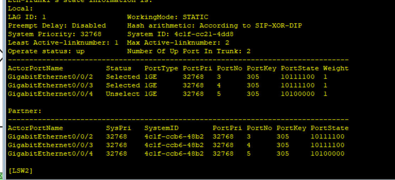
Task: Click "Max Active-linknumber: 2" text
Action: click(x=178, y=43)
